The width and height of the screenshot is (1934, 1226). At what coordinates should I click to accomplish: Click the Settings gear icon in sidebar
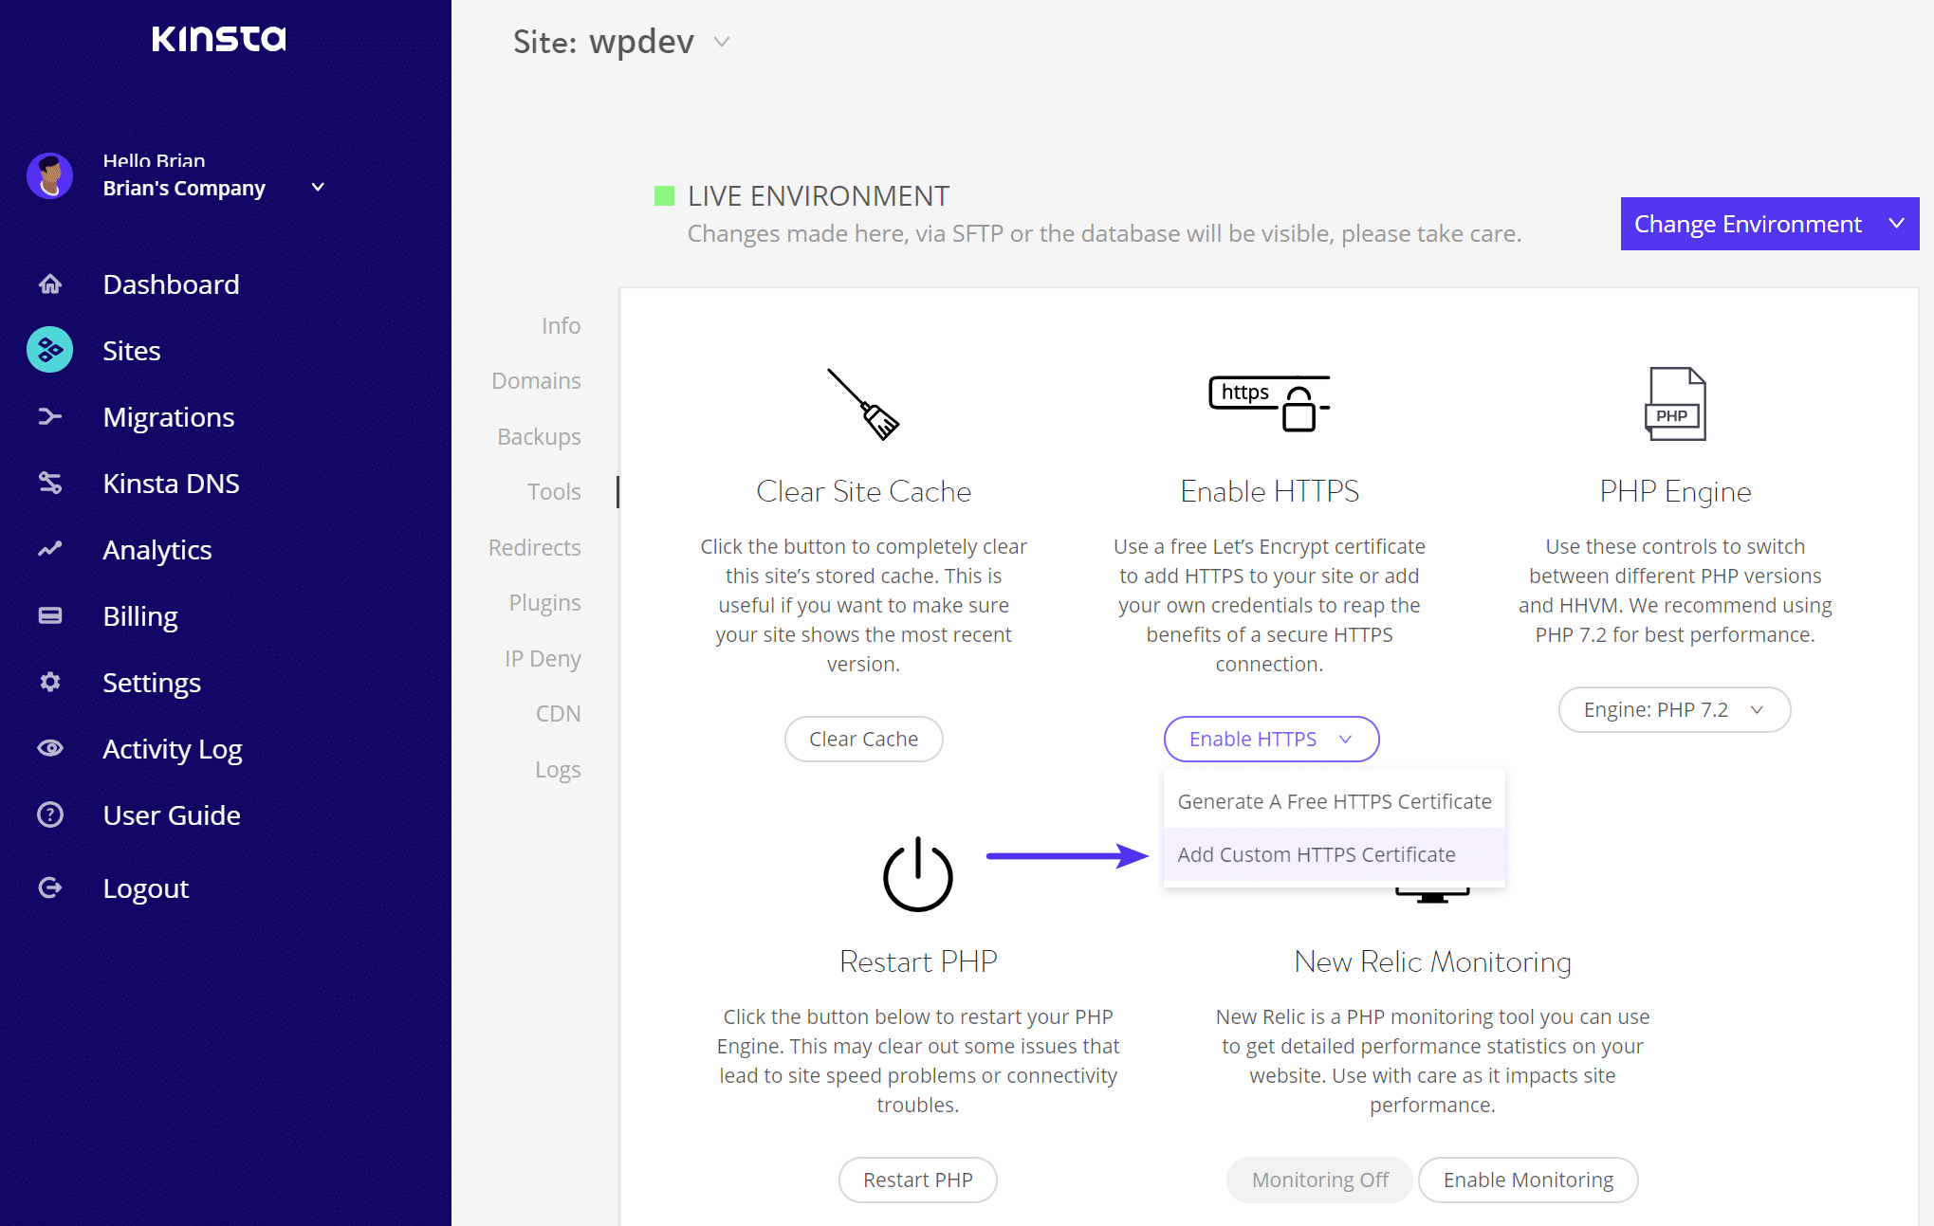click(49, 682)
